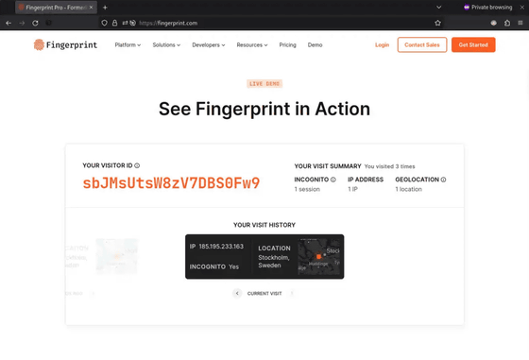Open a new tab with the plus icon
The height and width of the screenshot is (360, 529).
tap(105, 8)
